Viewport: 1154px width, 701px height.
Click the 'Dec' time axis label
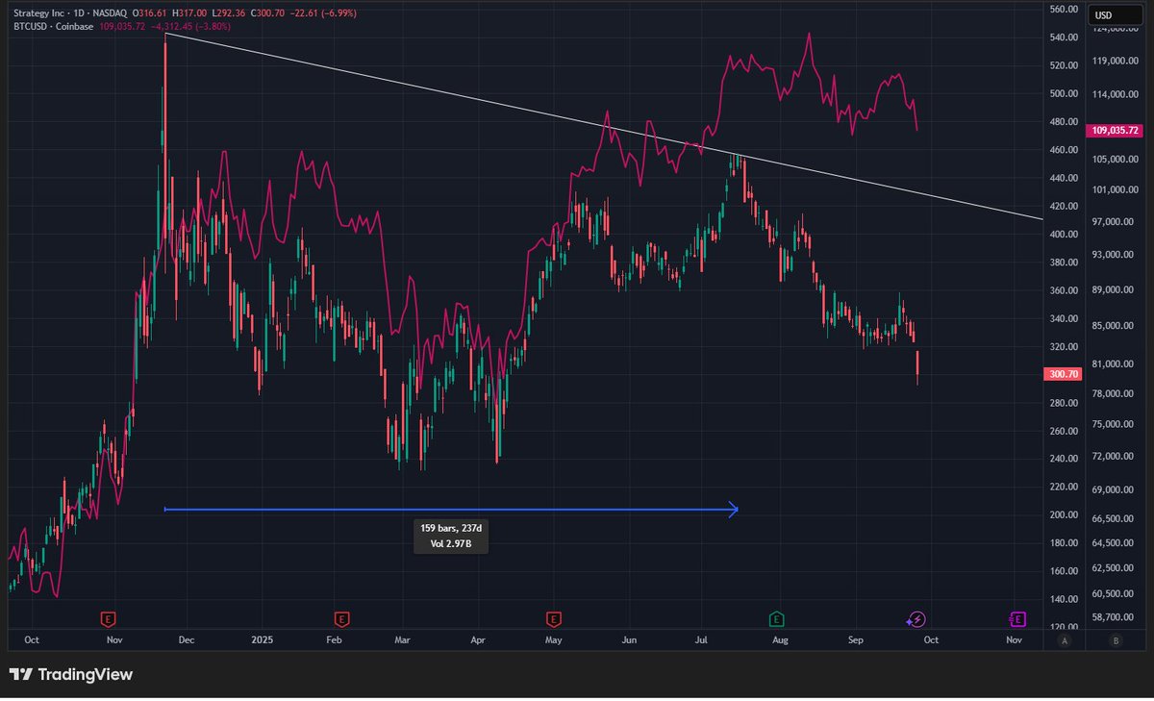coord(187,639)
